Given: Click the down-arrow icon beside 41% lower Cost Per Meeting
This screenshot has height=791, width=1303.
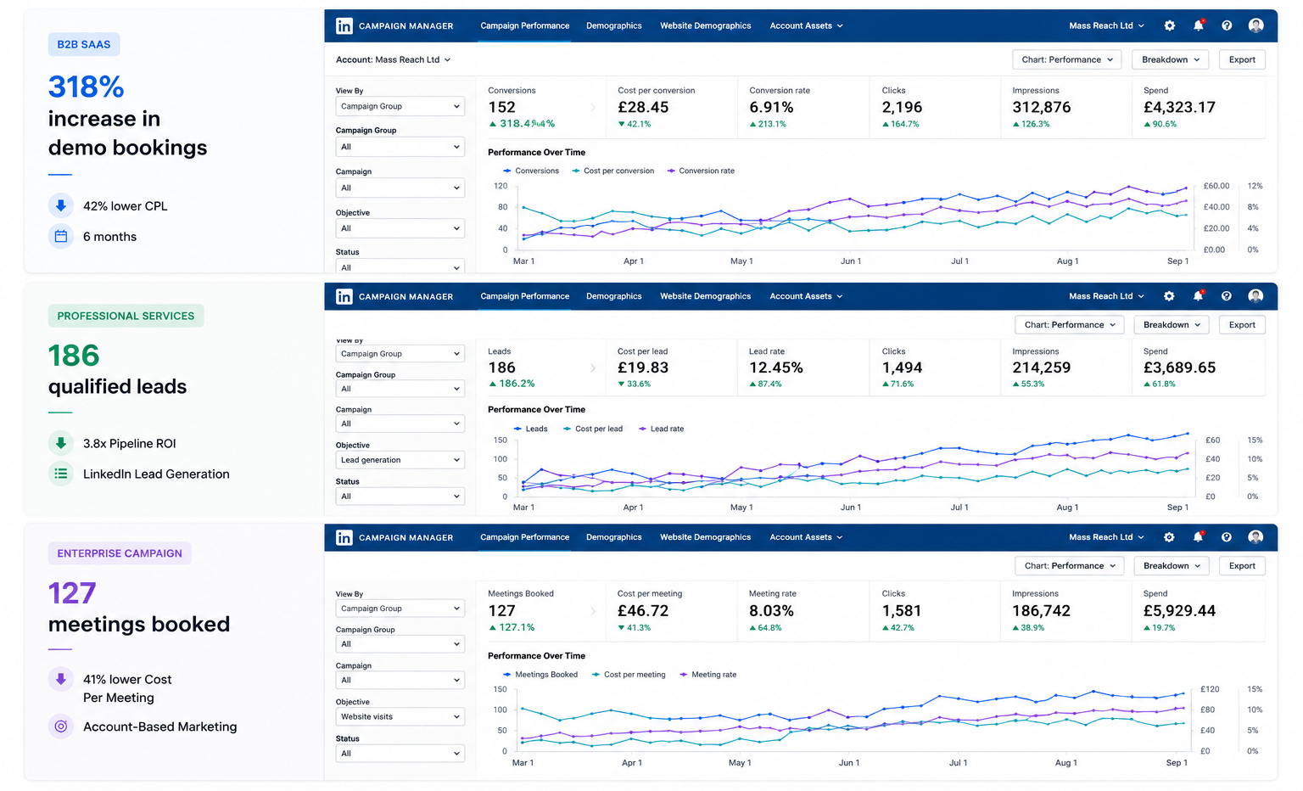Looking at the screenshot, I should (61, 679).
